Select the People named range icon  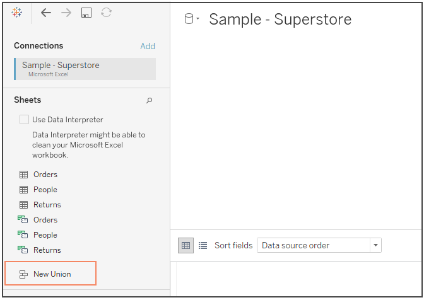tap(23, 234)
